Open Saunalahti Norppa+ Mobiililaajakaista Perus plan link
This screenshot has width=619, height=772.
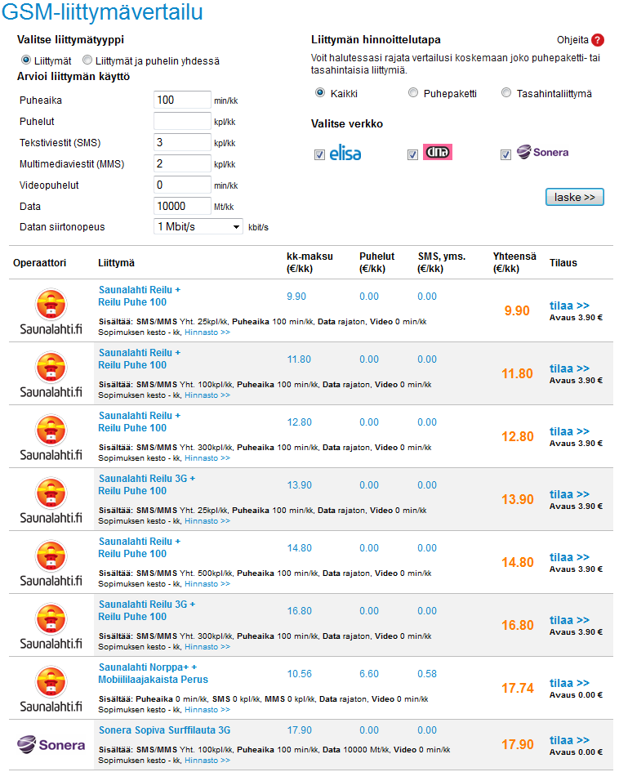tap(154, 673)
